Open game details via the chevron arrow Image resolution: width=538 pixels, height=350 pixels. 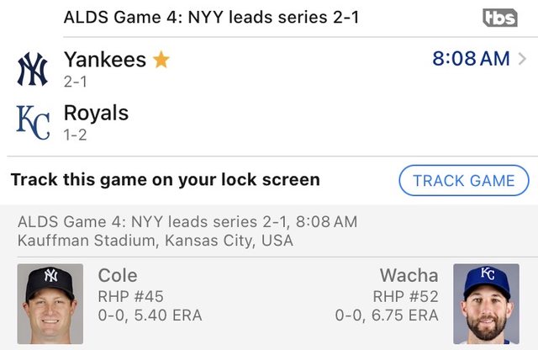tap(523, 59)
